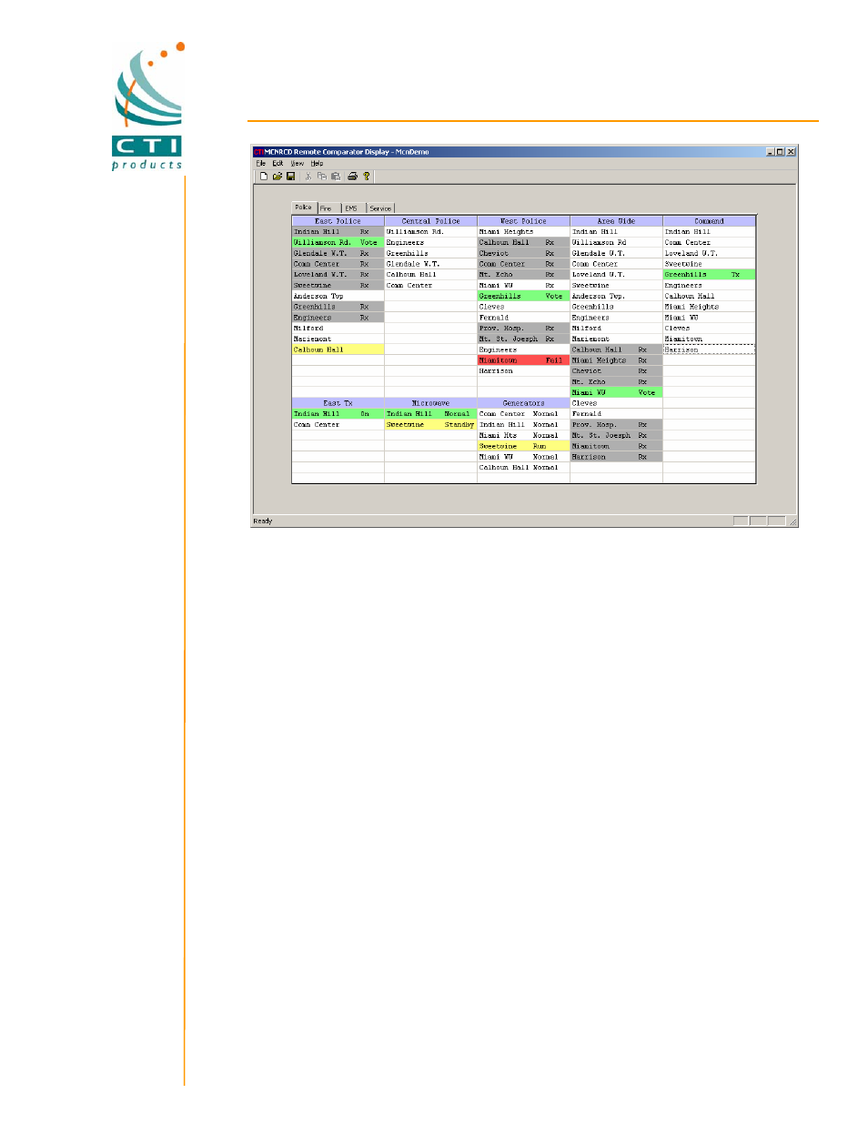The height and width of the screenshot is (1124, 868).
Task: Close the MCNRCD window
Action: click(792, 152)
